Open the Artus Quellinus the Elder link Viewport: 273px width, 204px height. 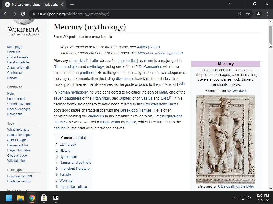tap(236, 186)
